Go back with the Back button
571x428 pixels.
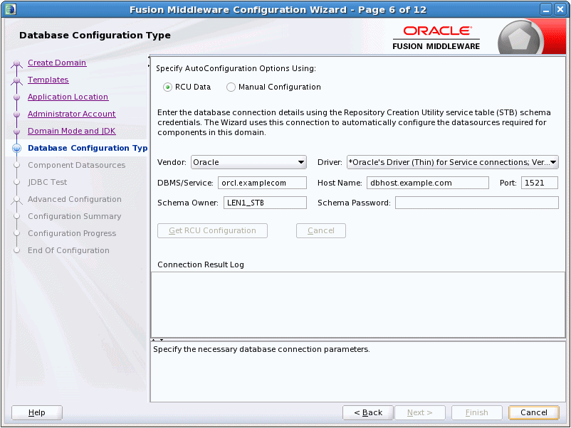pyautogui.click(x=368, y=412)
